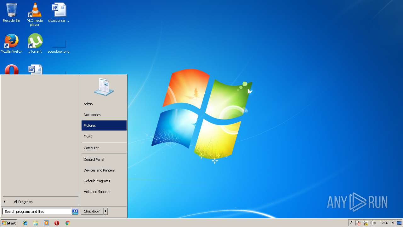The image size is (403, 227).
Task: Click the Show desktop button in tray
Action: [399, 223]
